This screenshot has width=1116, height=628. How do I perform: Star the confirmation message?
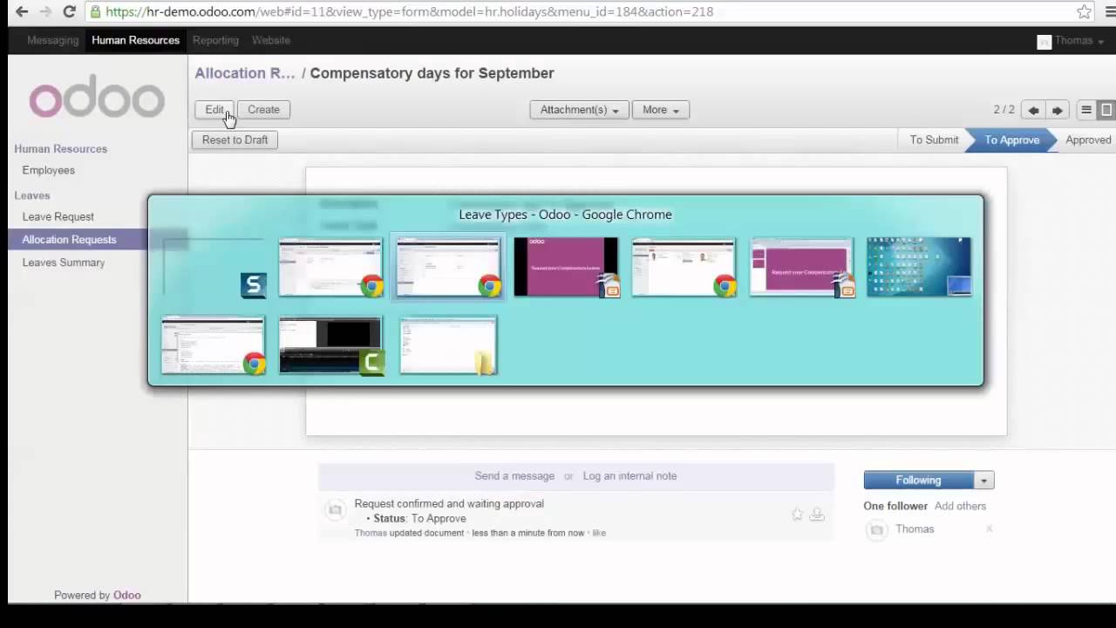(797, 515)
